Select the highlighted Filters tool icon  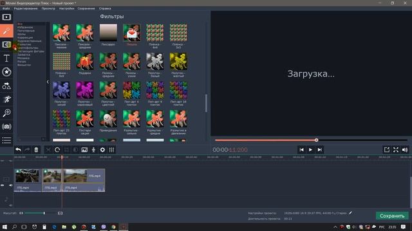[6, 31]
